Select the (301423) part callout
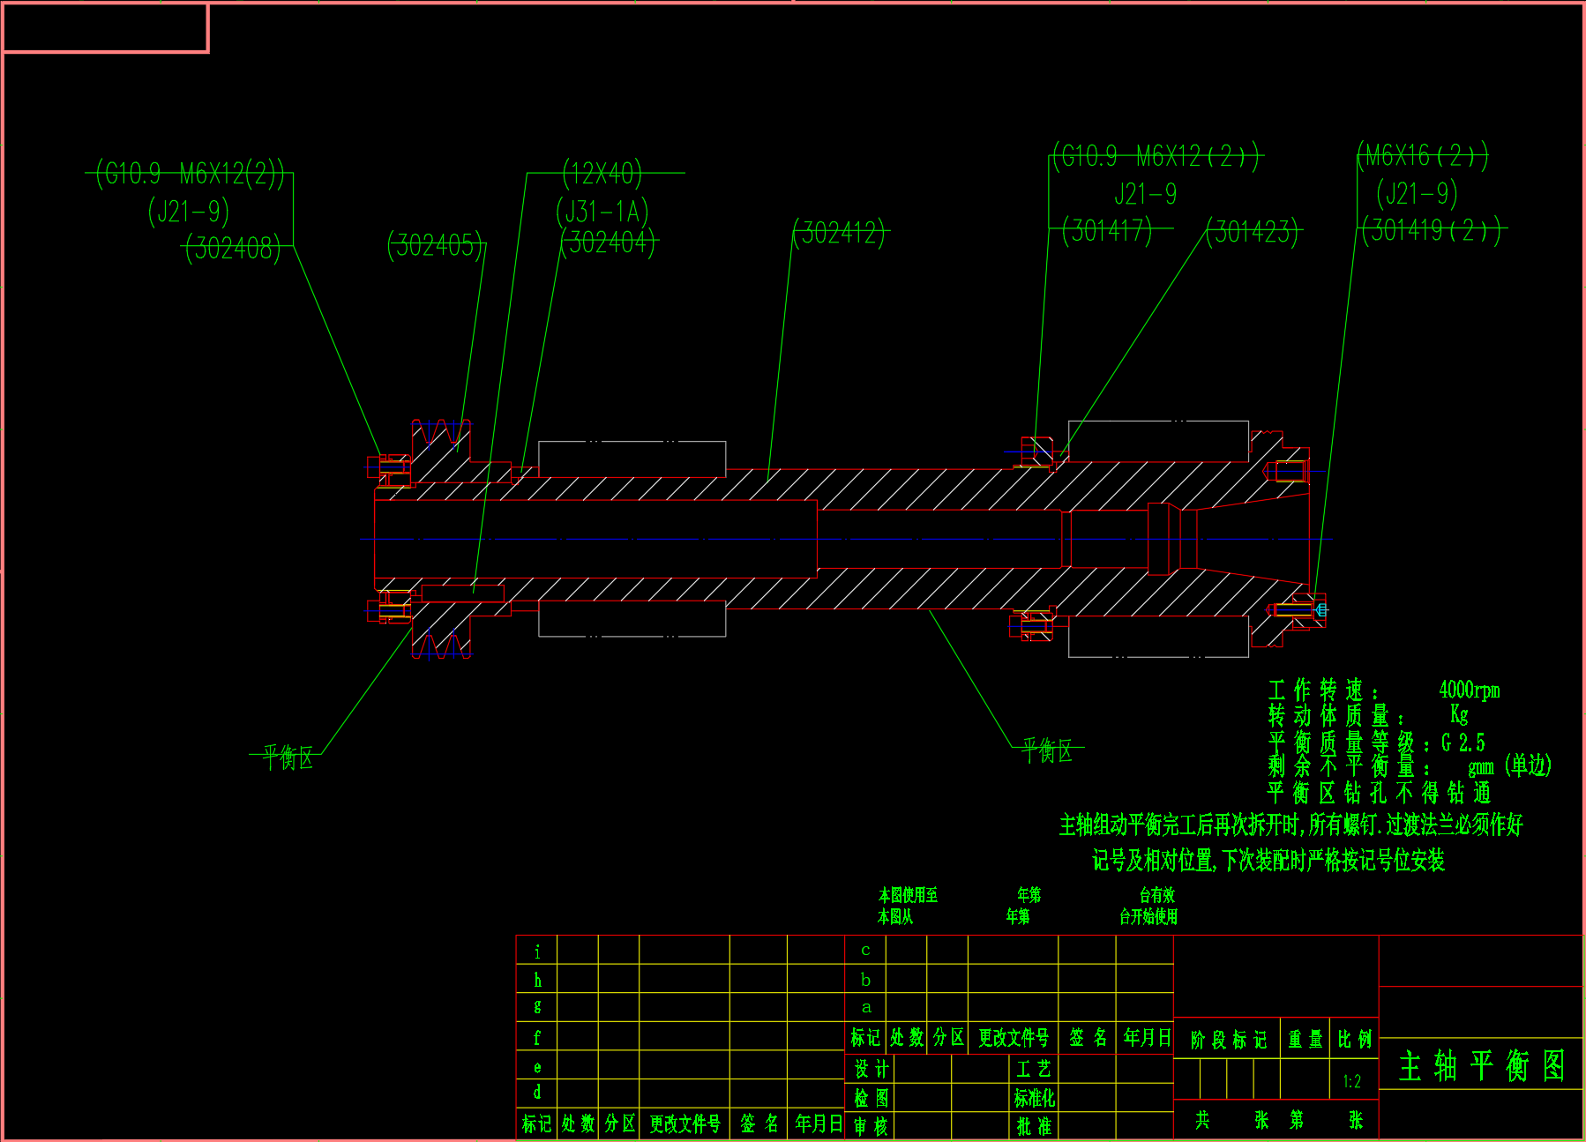The height and width of the screenshot is (1142, 1586). [1253, 232]
